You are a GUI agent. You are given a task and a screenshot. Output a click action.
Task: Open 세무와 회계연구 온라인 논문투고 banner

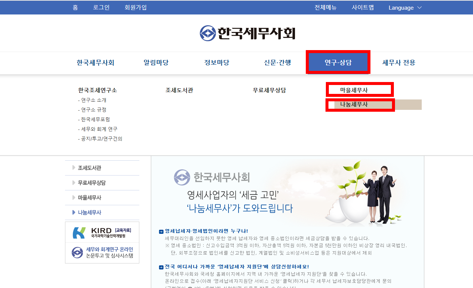[x=102, y=253]
